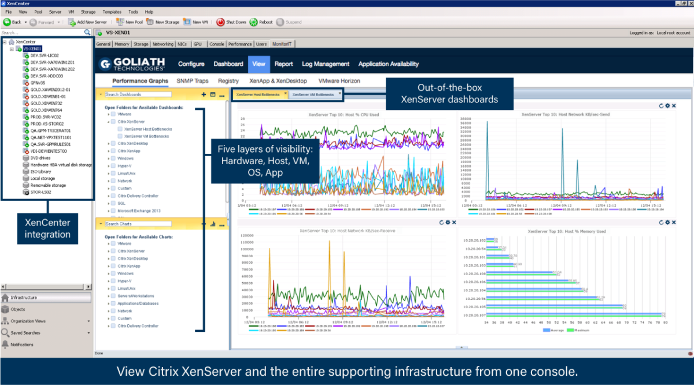Click the Add New Server icon
694x385 pixels.
(71, 22)
